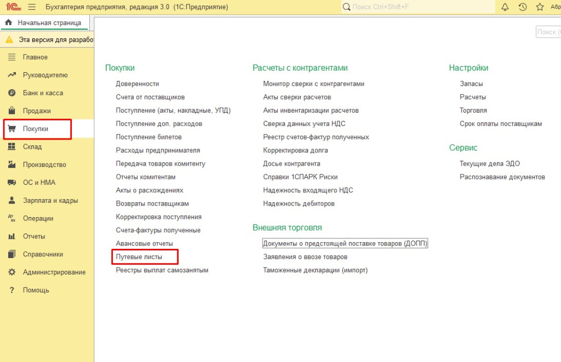Click the Администрирование gear icon
The width and height of the screenshot is (561, 362).
pos(12,272)
